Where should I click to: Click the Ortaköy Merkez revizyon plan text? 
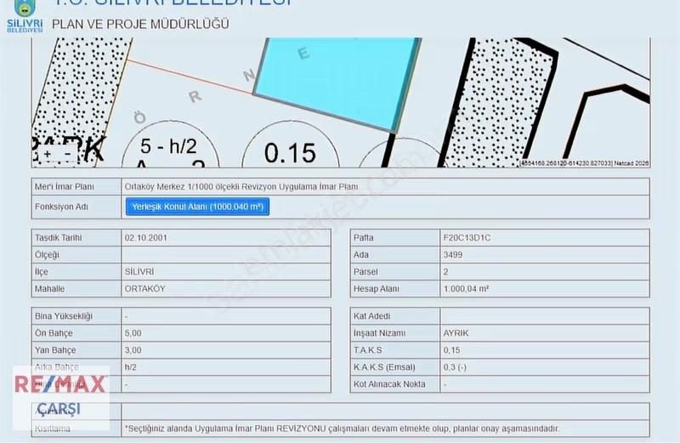[x=241, y=186]
